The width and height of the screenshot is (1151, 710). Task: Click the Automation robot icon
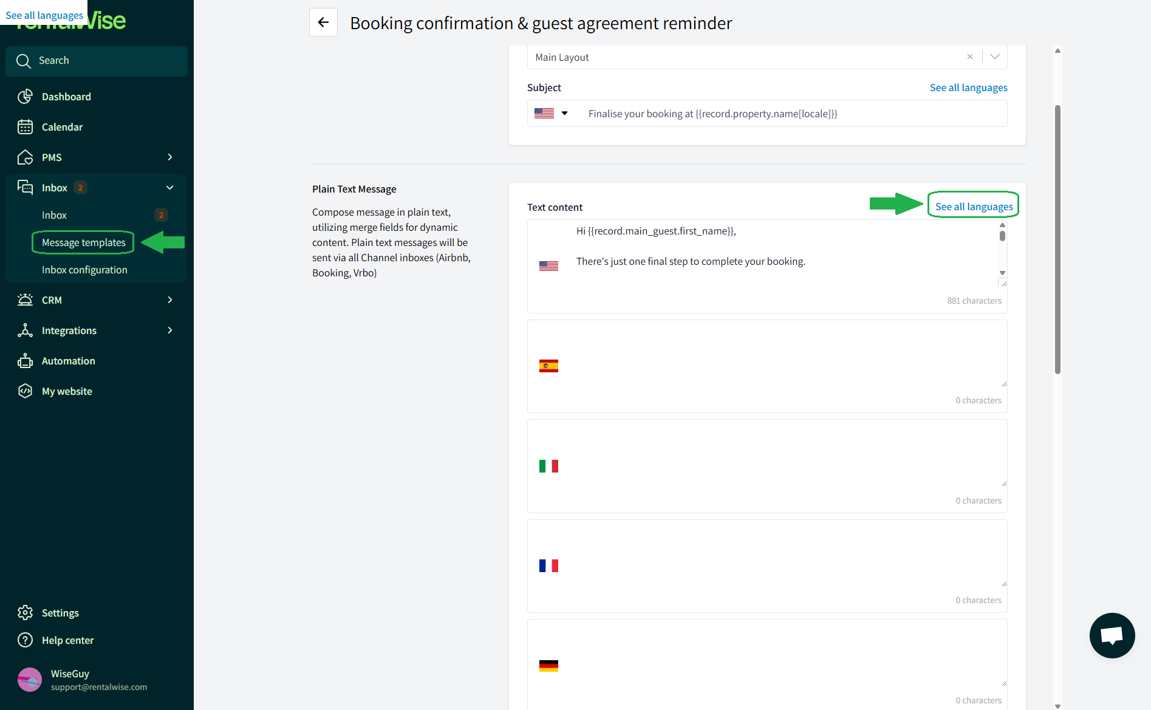click(25, 361)
